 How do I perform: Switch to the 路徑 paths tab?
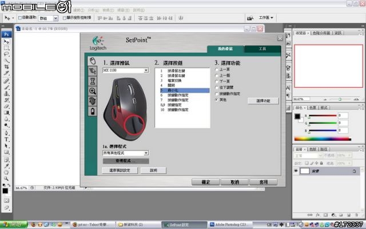click(324, 149)
